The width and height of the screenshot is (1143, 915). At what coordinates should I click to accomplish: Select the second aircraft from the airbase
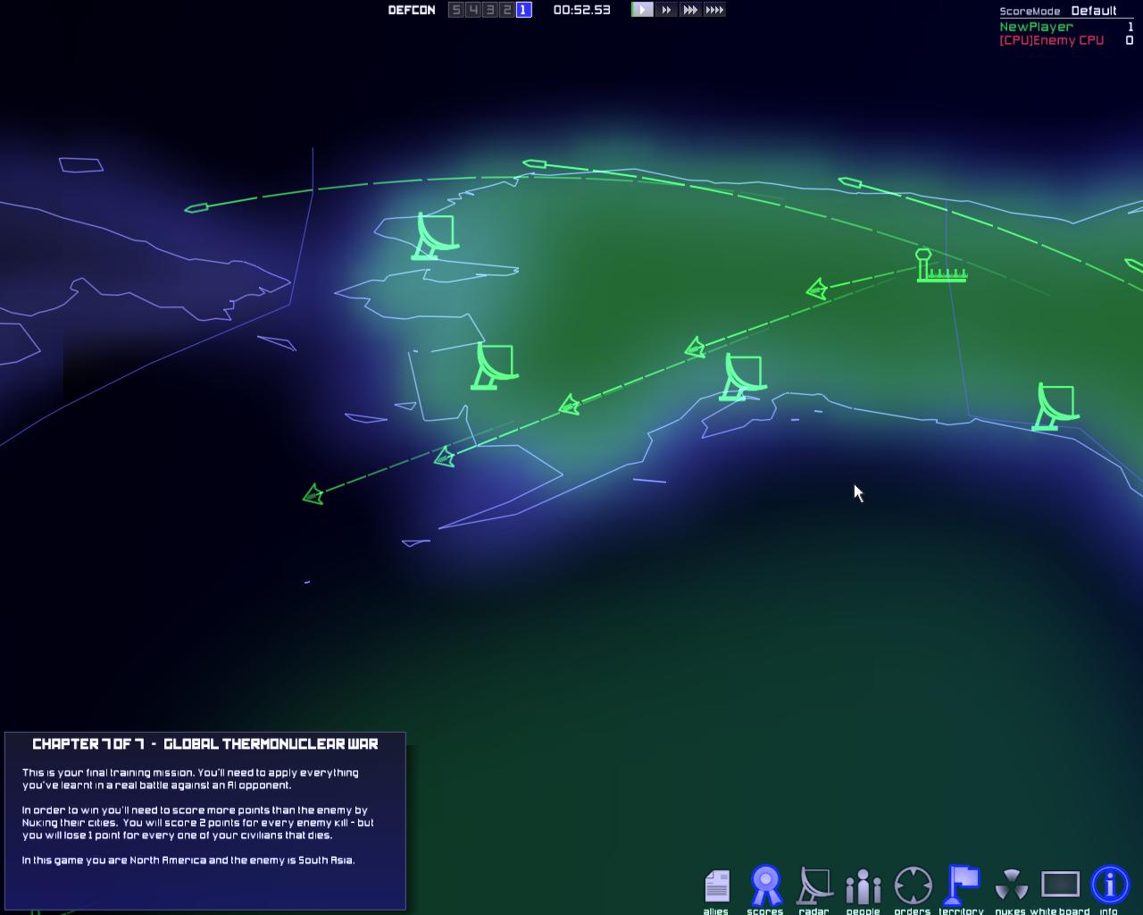(x=695, y=348)
